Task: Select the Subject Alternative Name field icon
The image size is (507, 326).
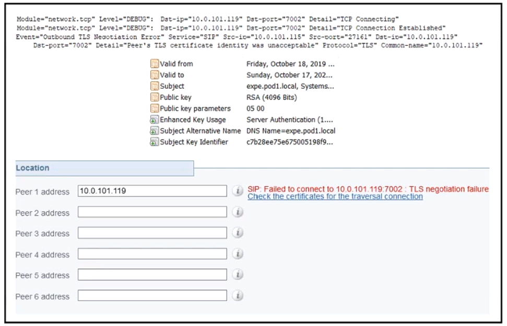Action: pyautogui.click(x=155, y=131)
